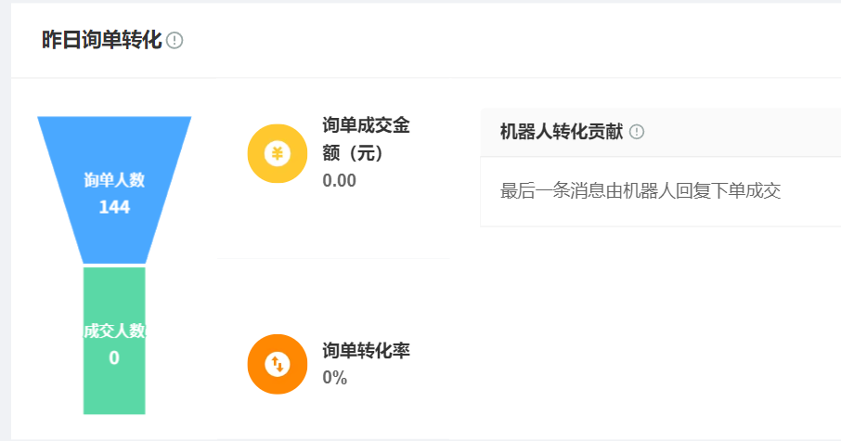Viewport: 841px width, 441px height.
Task: Click exclamation mark in title info circle
Action: (175, 40)
